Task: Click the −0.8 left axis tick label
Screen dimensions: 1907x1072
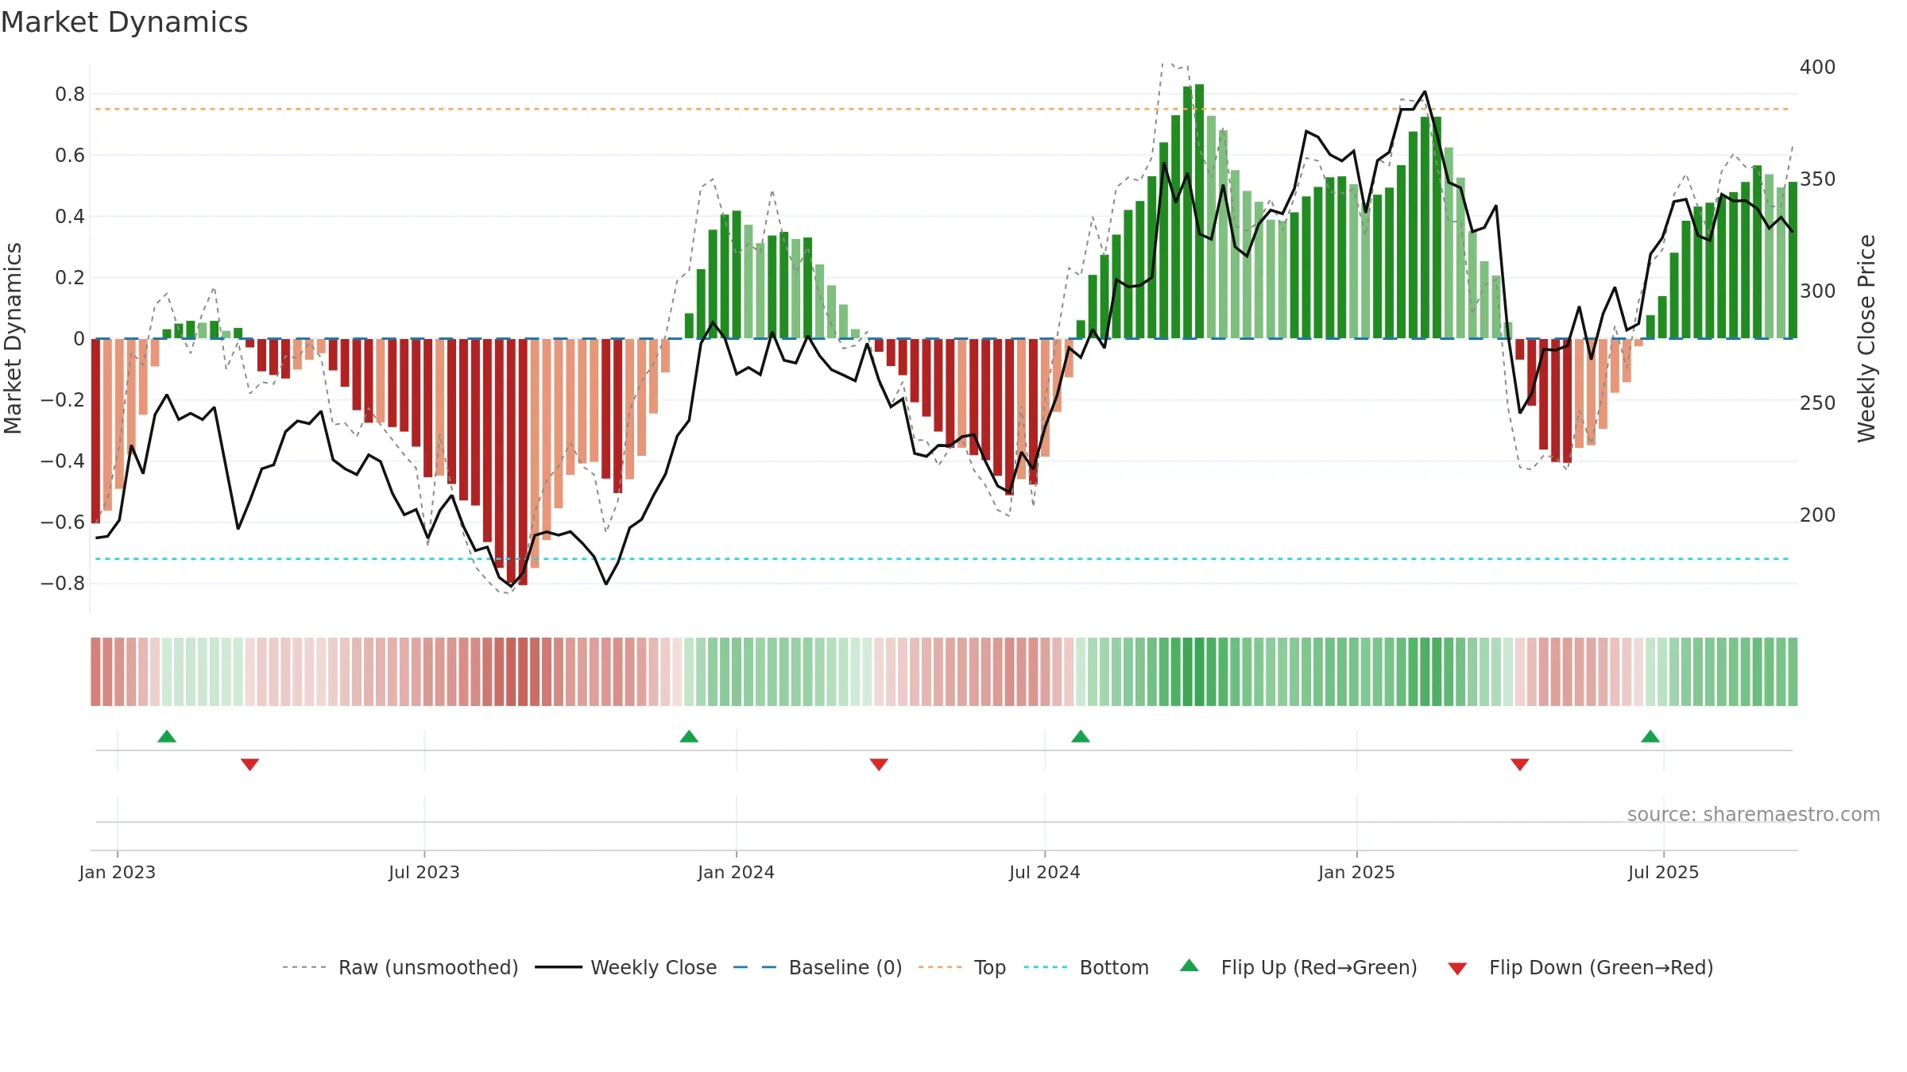Action: tap(63, 584)
